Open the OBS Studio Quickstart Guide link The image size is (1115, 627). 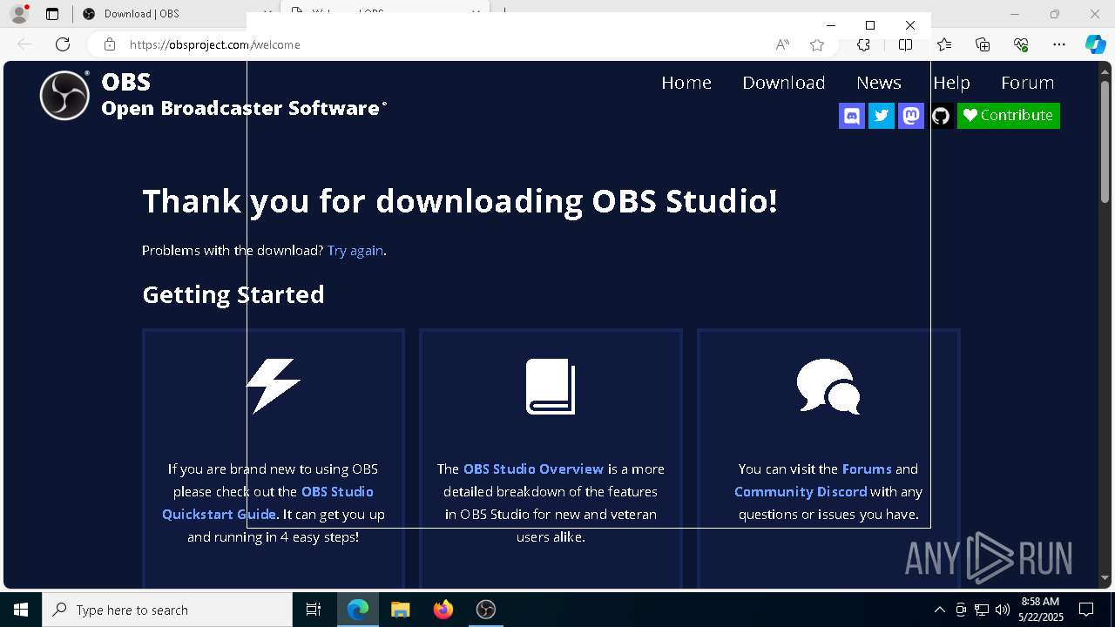tap(268, 503)
